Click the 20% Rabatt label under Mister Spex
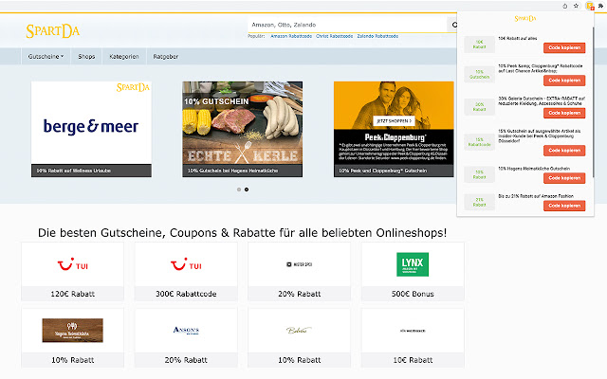Viewport: 607px width, 379px height. (x=300, y=294)
